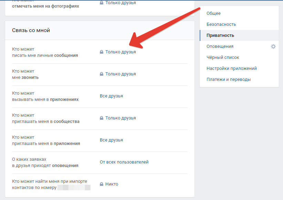
Task: Open dropdown for отмечать меня на фотографиях
Action: [x=120, y=2]
